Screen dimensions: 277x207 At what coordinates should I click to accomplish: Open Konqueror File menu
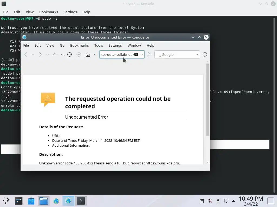[x=26, y=45]
